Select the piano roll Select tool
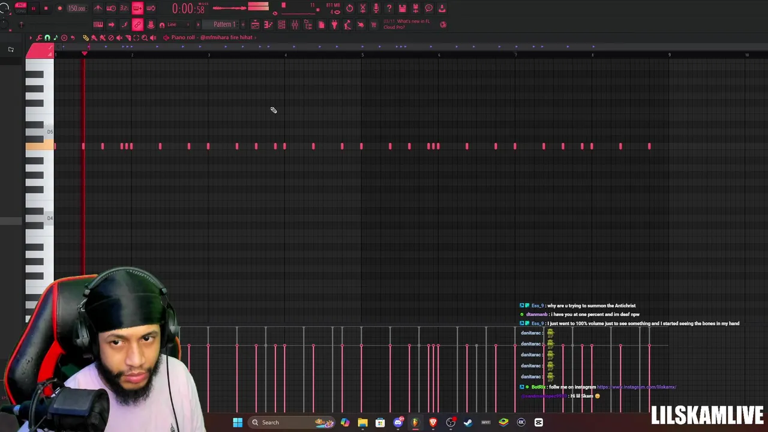The height and width of the screenshot is (432, 768). coord(136,38)
